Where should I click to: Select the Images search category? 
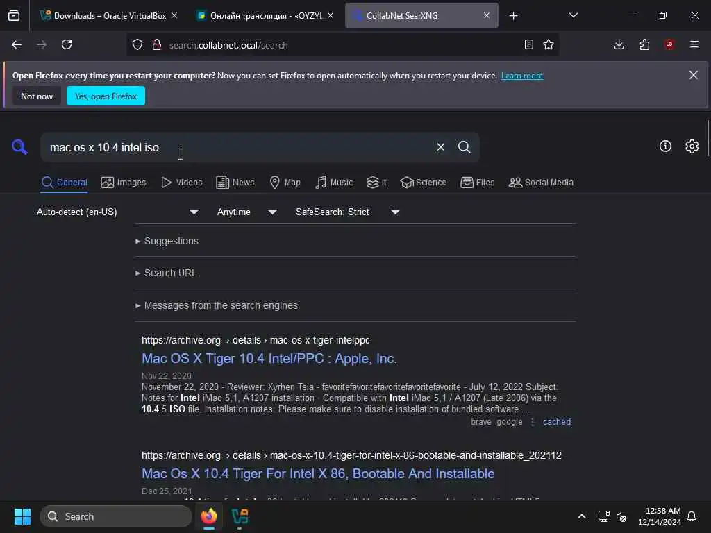coord(124,183)
